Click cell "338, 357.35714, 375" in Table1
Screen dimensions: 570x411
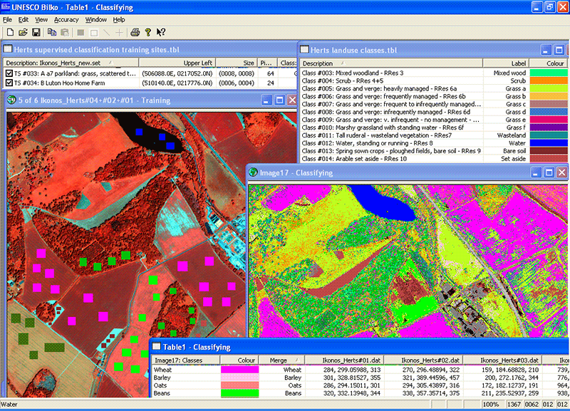tap(431, 393)
